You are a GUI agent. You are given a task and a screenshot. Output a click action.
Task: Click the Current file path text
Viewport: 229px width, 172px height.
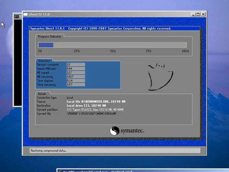click(91, 114)
